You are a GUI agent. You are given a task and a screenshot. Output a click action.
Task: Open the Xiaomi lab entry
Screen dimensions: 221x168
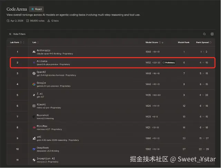click(41, 104)
